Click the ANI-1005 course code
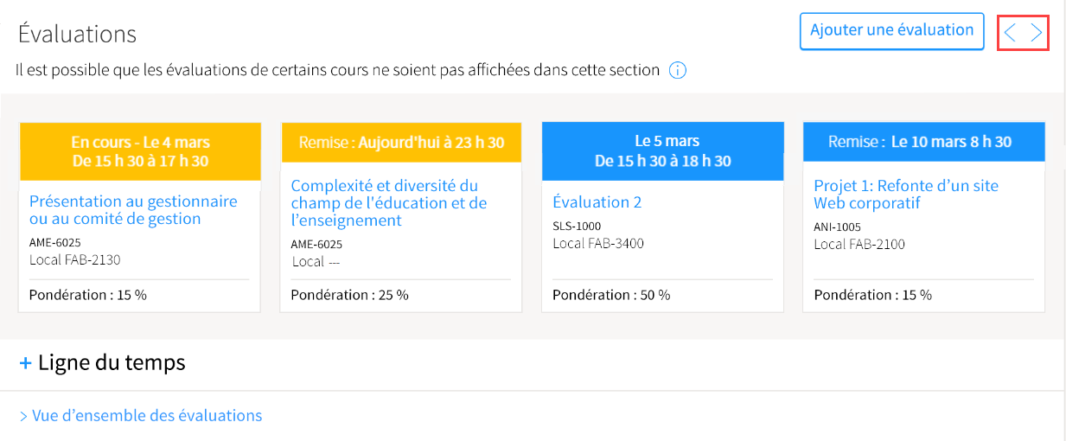The height and width of the screenshot is (441, 1066). pos(837,227)
